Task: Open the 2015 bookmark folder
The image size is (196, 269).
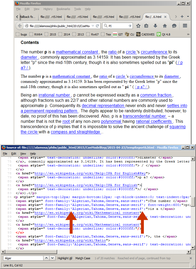Action: pyautogui.click(x=51, y=34)
